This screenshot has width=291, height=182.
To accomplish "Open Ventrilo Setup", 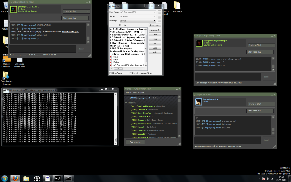I will (155, 39).
